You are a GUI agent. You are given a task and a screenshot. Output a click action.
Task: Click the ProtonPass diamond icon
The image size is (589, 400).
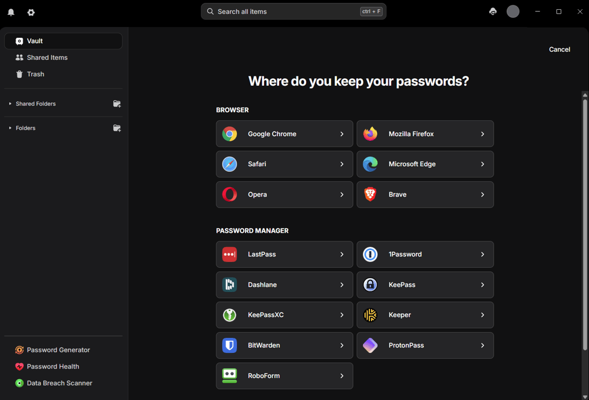(x=370, y=345)
